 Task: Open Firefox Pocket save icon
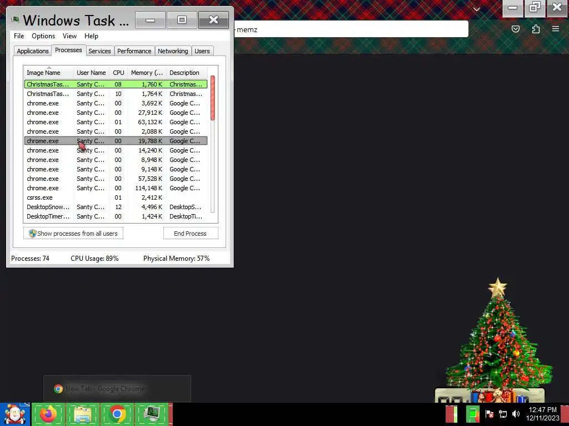coord(515,29)
